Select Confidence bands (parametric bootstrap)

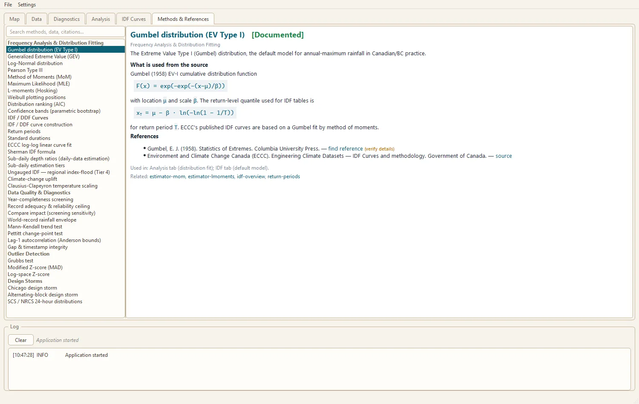point(66,111)
